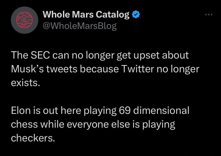Click the @WholeMarsBlog handle
Screen dimensions: 221x156
[x=80, y=26]
